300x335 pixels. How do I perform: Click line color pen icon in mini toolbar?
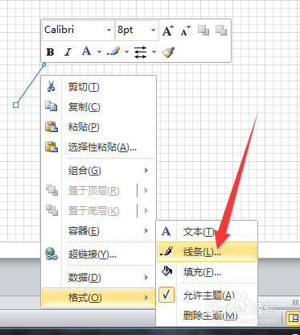(114, 51)
